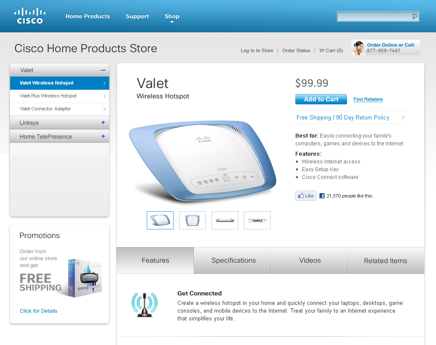Viewport: 436px width, 345px height.
Task: Click the customer service representative image
Action: (358, 48)
